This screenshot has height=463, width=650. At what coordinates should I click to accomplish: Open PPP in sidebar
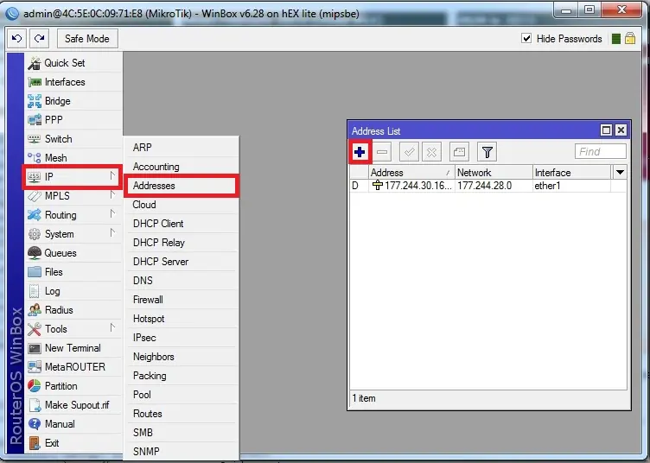73,120
